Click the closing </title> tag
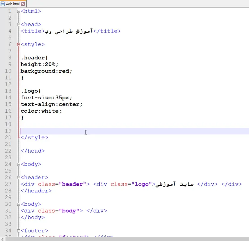The height and width of the screenshot is (241, 249). pyautogui.click(x=107, y=31)
